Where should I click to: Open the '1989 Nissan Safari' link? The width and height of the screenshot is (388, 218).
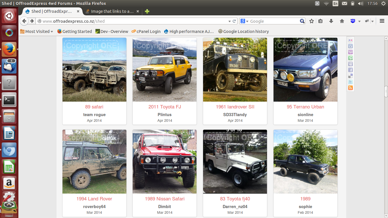164,199
